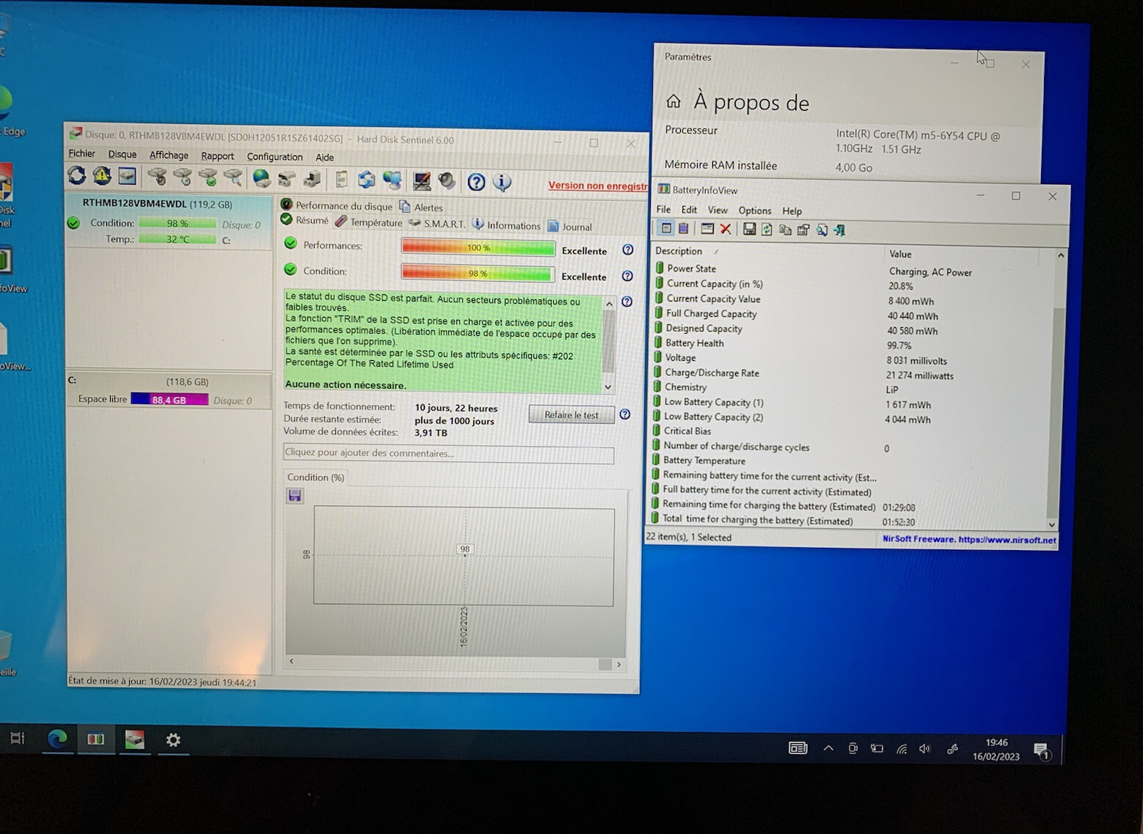Select the Battery Health row

(x=851, y=344)
